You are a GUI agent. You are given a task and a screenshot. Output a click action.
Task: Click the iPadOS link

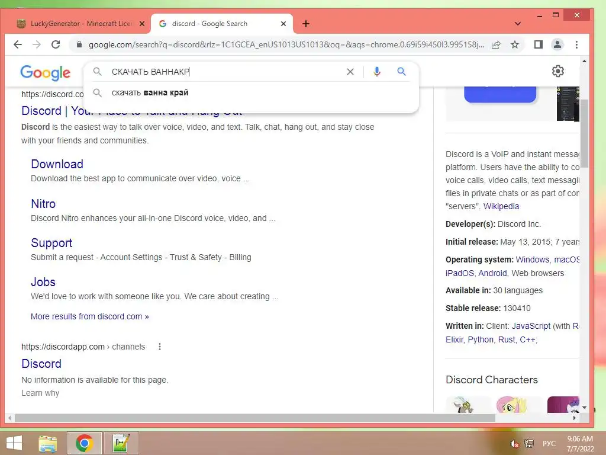[x=459, y=273]
